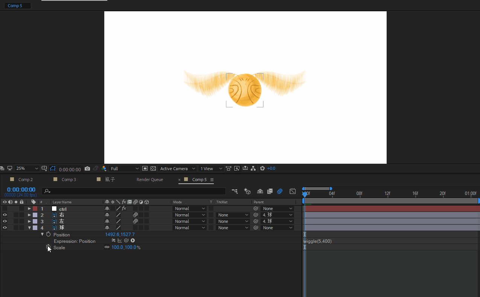Switch to the Comp 2 tab
Image resolution: width=480 pixels, height=297 pixels.
(x=26, y=180)
